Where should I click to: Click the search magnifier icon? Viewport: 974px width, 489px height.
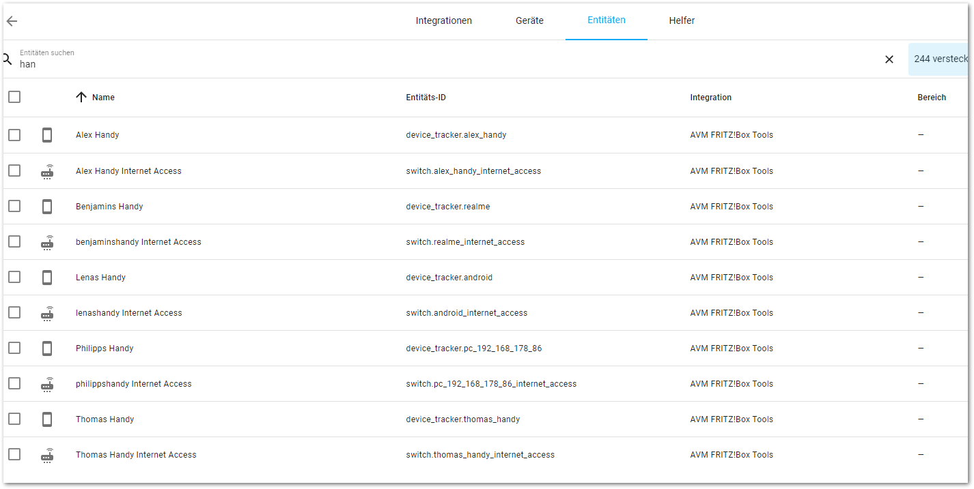coord(8,59)
